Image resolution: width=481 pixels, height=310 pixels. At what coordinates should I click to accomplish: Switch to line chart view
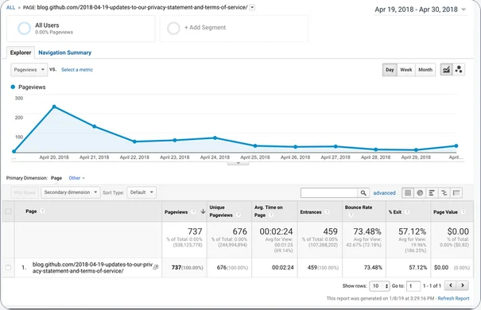pos(446,70)
